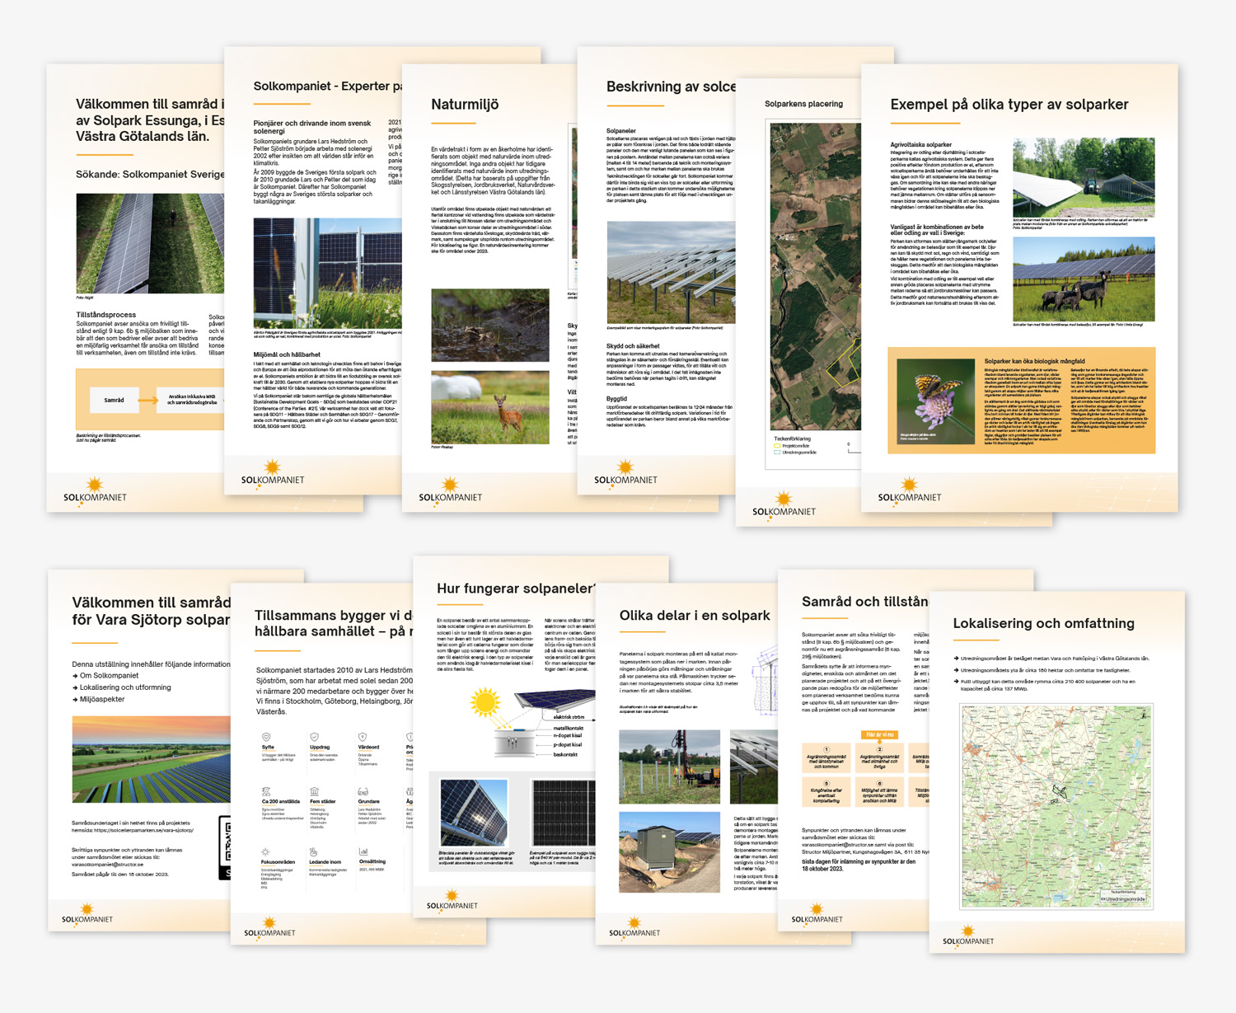Viewport: 1236px width, 1013px height.
Task: Click Solkompaniet logo on Vara Sjötorp welcome page
Action: point(87,913)
